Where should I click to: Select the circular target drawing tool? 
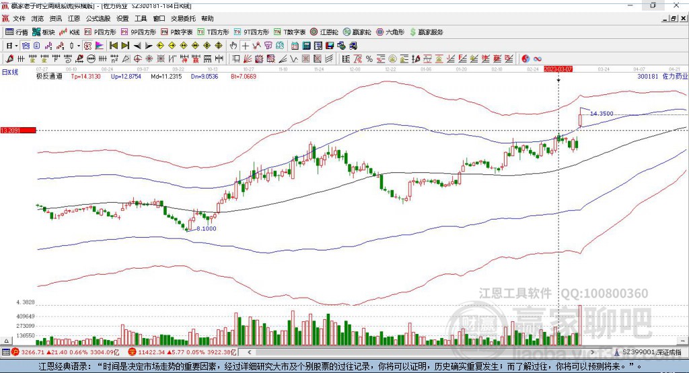point(137,59)
